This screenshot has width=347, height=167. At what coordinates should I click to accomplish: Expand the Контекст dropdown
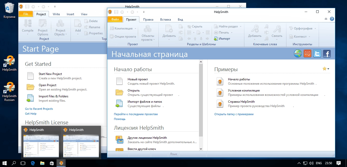tap(309, 37)
